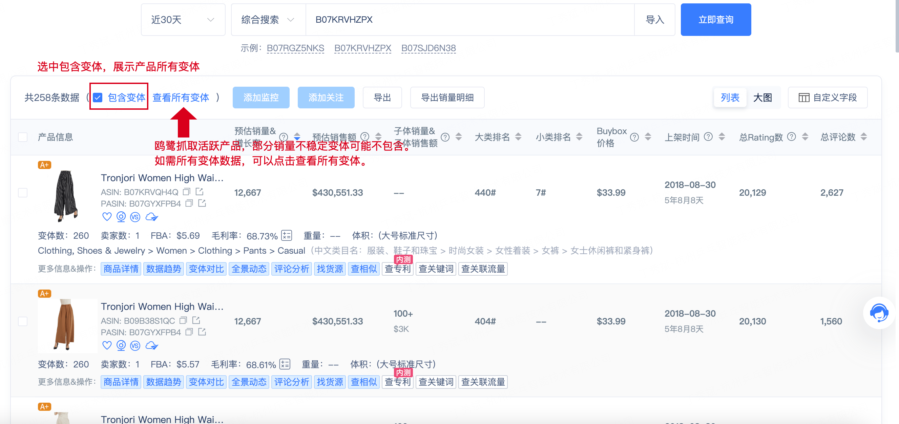Click help icon beside 子体销量 header
The width and height of the screenshot is (899, 424).
point(445,137)
